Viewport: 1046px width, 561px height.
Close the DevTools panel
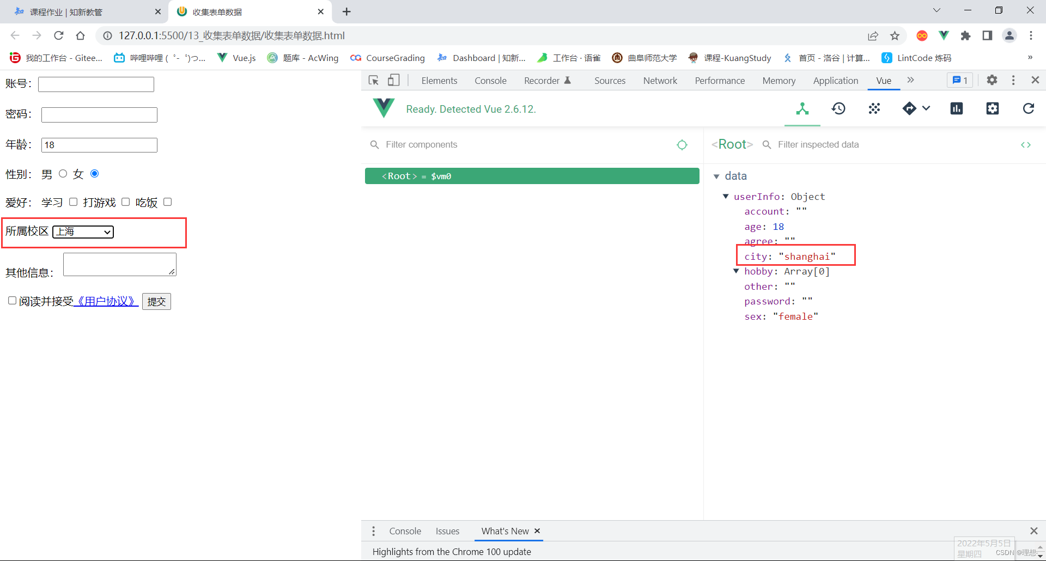[1036, 80]
